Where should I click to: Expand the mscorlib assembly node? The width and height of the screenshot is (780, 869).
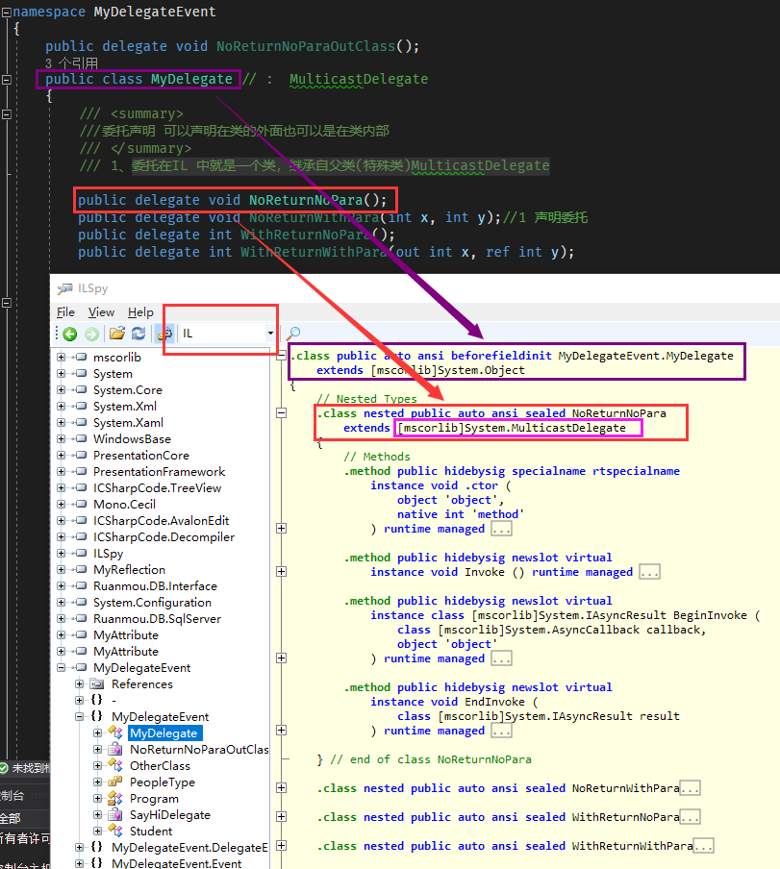62,358
